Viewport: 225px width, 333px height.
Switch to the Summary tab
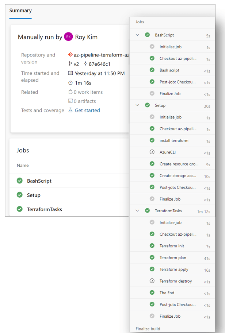tap(20, 11)
